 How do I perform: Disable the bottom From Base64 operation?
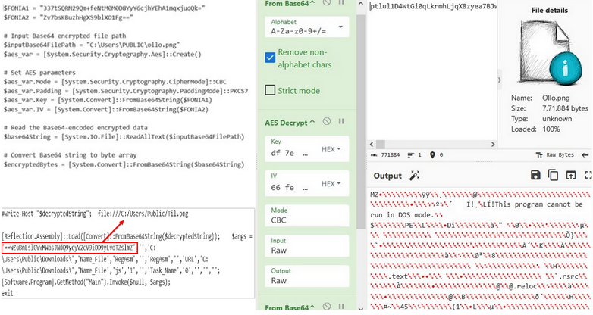click(327, 307)
